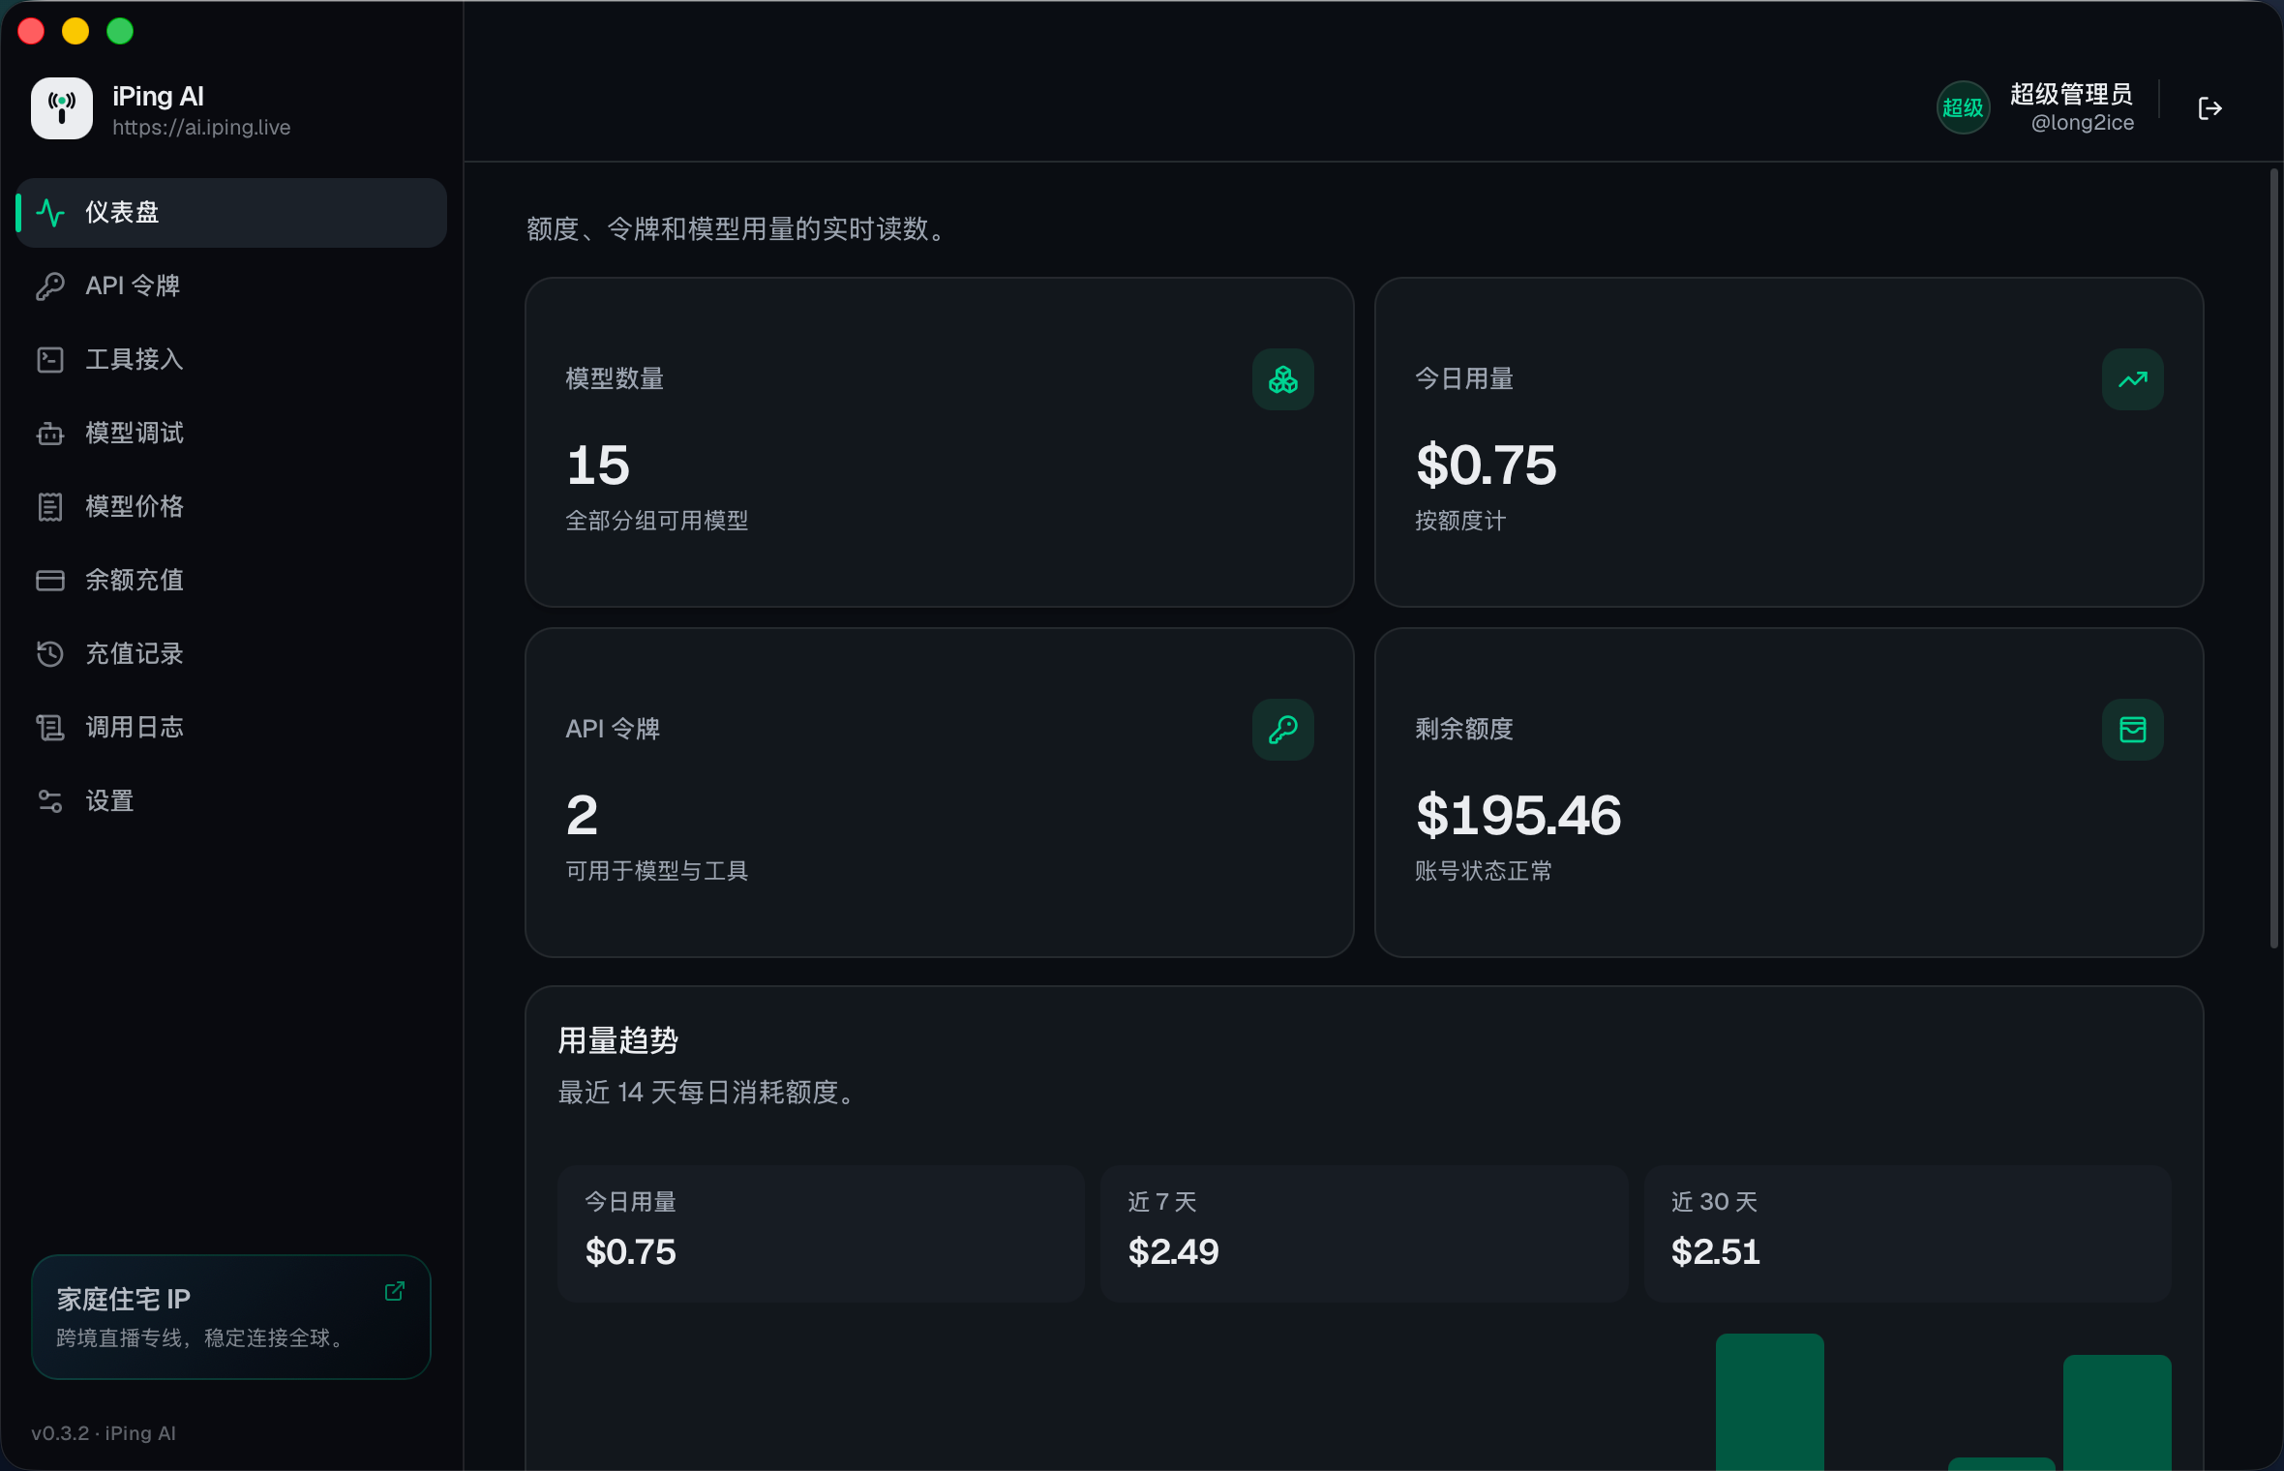Image resolution: width=2284 pixels, height=1471 pixels.
Task: Click the iPing AI app title
Action: point(158,96)
